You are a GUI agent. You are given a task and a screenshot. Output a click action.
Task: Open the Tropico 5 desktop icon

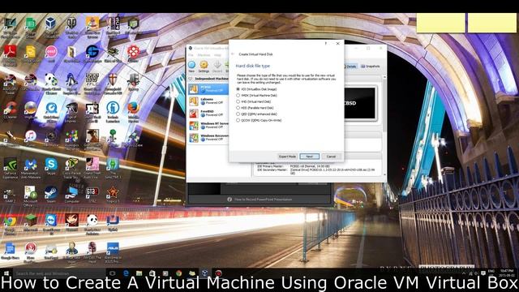pos(113,195)
